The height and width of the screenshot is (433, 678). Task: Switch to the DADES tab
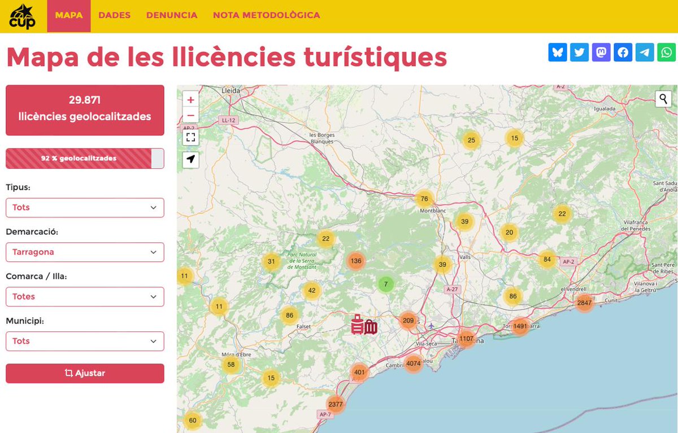(x=114, y=15)
